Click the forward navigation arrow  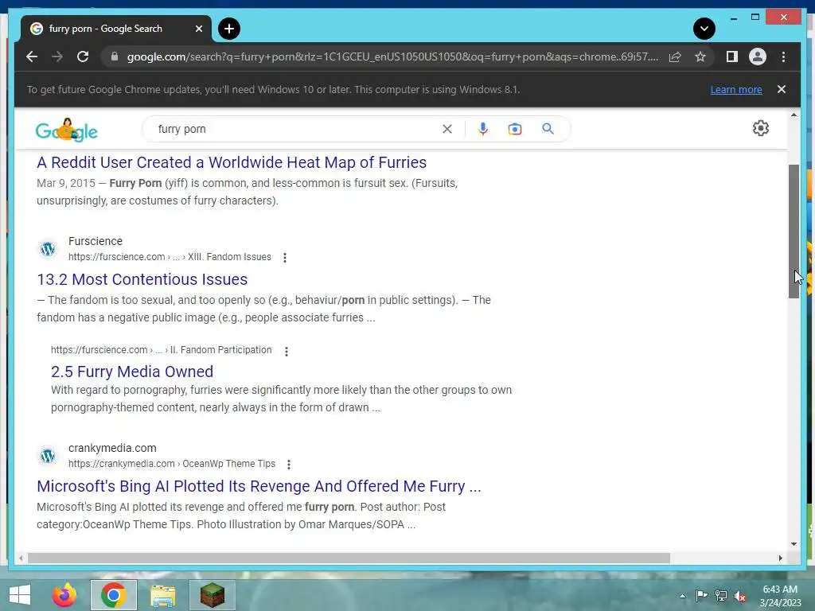click(x=57, y=56)
